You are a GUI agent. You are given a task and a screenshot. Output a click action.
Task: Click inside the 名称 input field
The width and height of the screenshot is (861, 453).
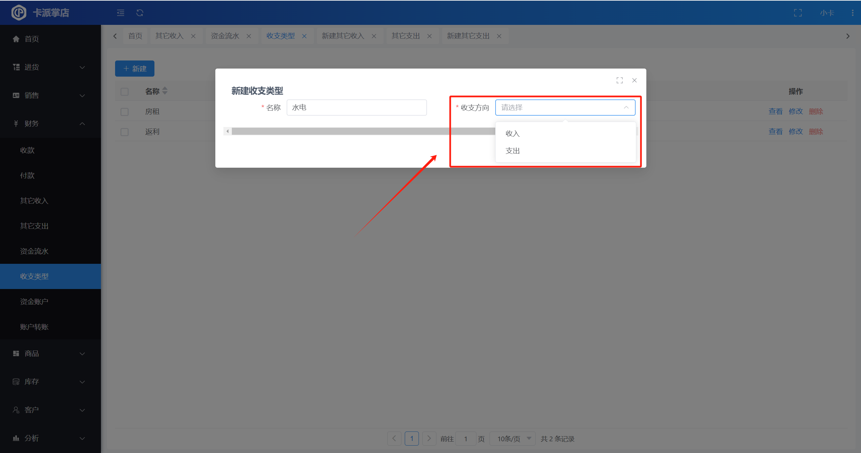point(356,108)
